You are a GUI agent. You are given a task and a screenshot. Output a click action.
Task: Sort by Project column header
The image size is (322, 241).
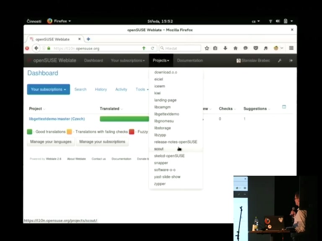(37, 109)
